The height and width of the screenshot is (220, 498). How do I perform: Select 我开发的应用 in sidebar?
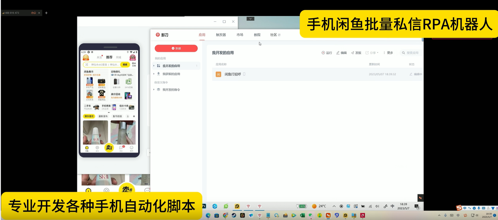tap(176, 66)
